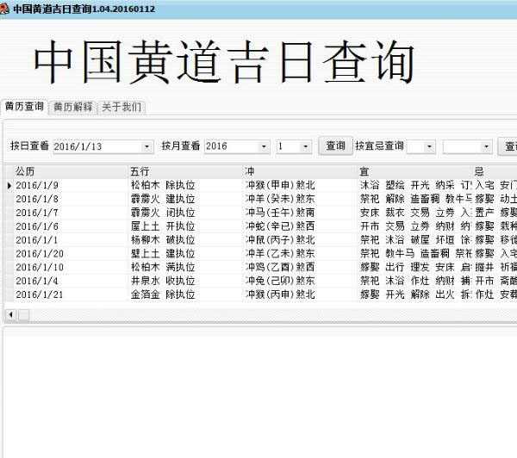Click the cell 冲蛇(辛巳)煞西
Screen dimensions: 517x458
pos(299,226)
